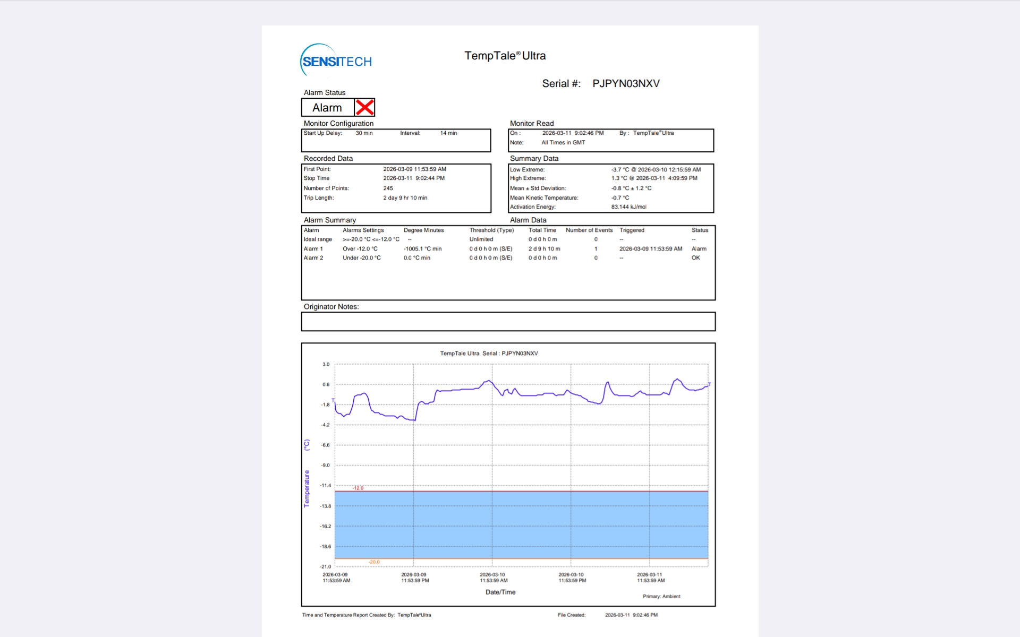Click the empty Originator Notes field
The image size is (1020, 637).
click(508, 321)
